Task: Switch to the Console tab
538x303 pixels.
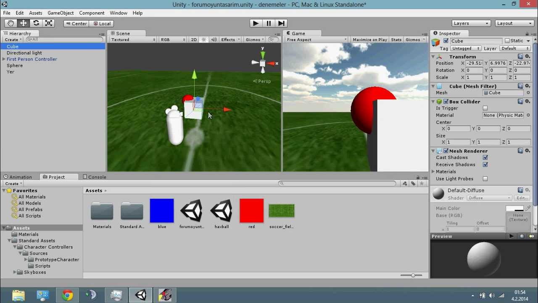Action: pos(94,177)
